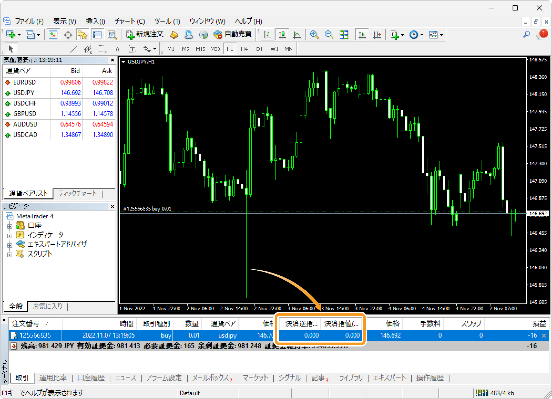The image size is (552, 399).
Task: Open profiles dropdown arrow
Action: coord(39,35)
